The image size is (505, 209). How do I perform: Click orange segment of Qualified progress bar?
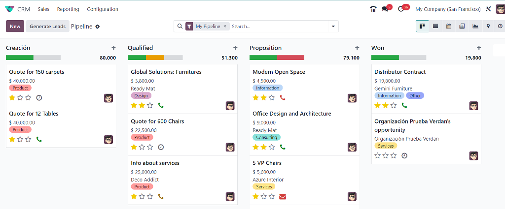tap(155, 58)
